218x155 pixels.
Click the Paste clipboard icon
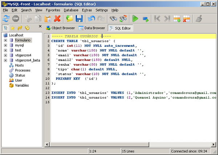48,19
